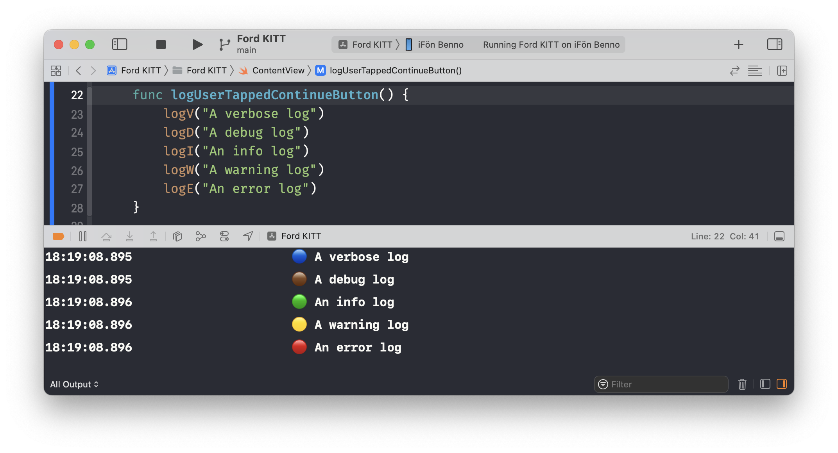Stop the running Ford KITT app
This screenshot has height=453, width=838.
click(x=161, y=45)
